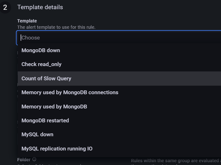Image resolution: width=221 pixels, height=165 pixels.
Task: Focus the Choose template search field
Action: 119,38
